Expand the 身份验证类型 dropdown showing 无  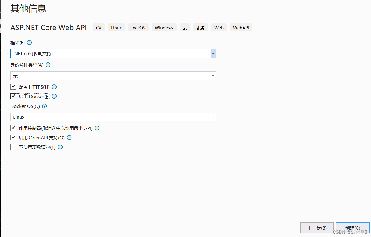click(213, 76)
